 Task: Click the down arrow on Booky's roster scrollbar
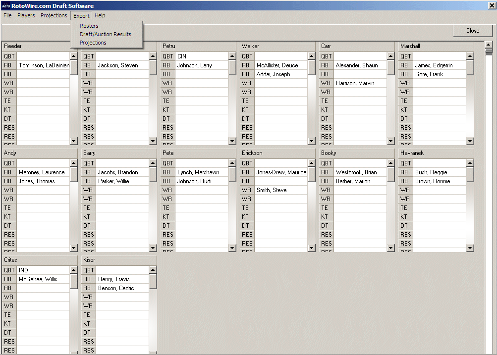pos(390,248)
